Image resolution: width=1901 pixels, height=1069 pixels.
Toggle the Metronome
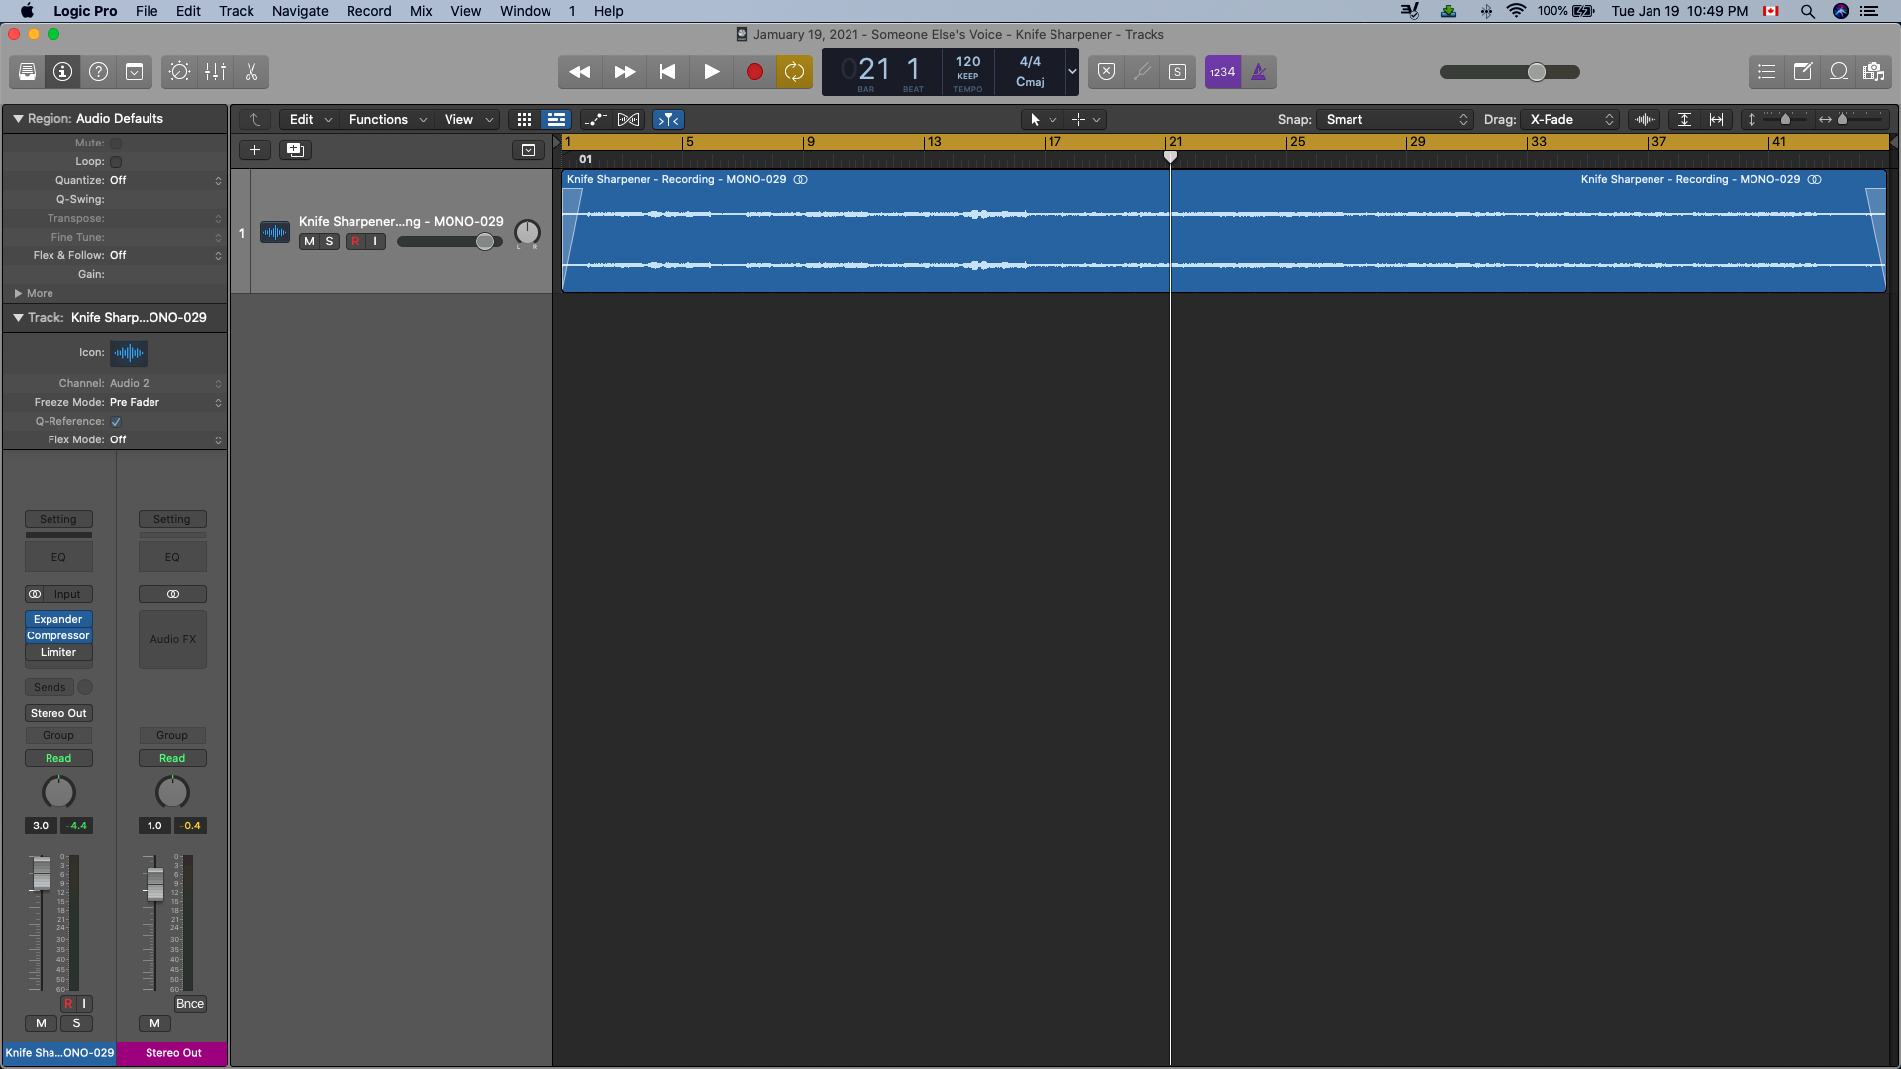(x=1259, y=72)
